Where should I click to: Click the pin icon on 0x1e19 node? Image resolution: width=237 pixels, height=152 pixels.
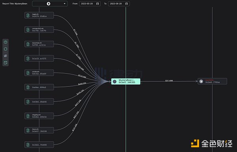[x=28, y=59]
